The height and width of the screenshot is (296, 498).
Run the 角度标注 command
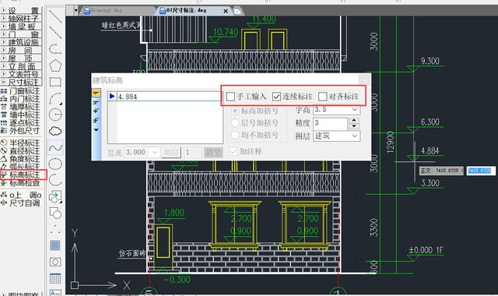(x=25, y=159)
